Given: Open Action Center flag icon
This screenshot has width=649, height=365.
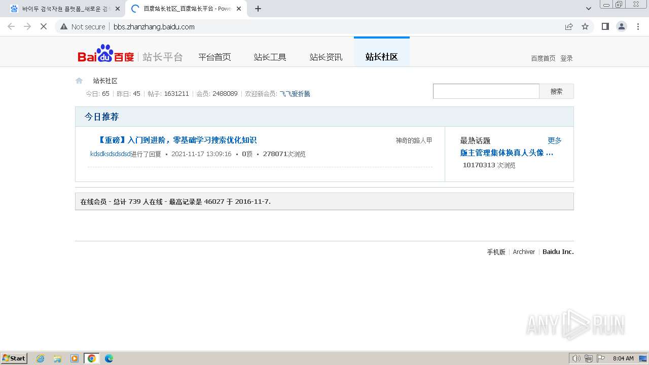Looking at the screenshot, I should coord(601,358).
